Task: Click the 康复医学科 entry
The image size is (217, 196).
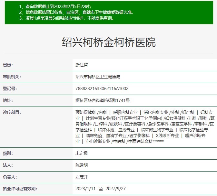Action: 182,124
